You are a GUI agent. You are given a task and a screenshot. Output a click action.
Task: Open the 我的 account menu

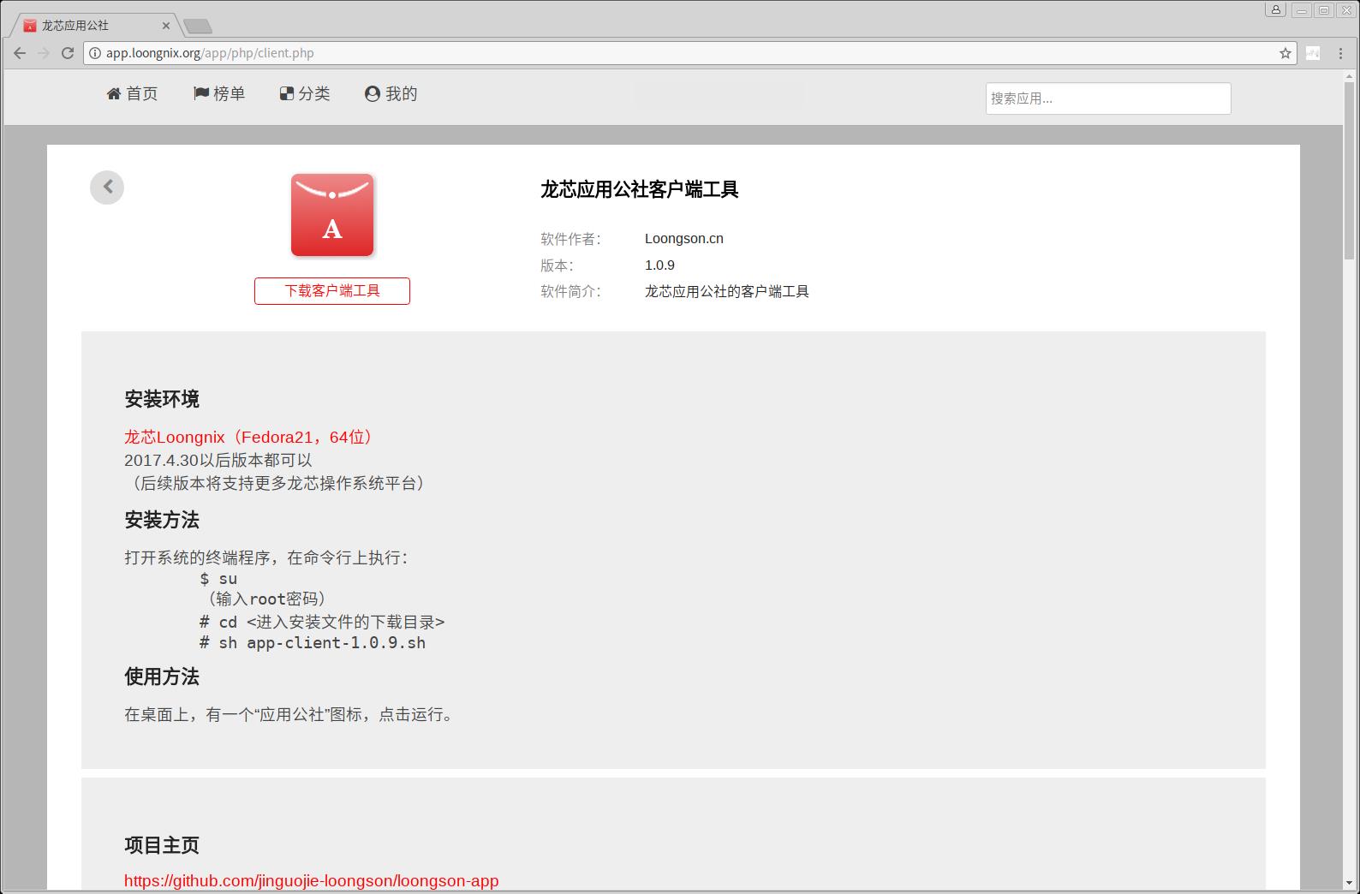tap(391, 94)
